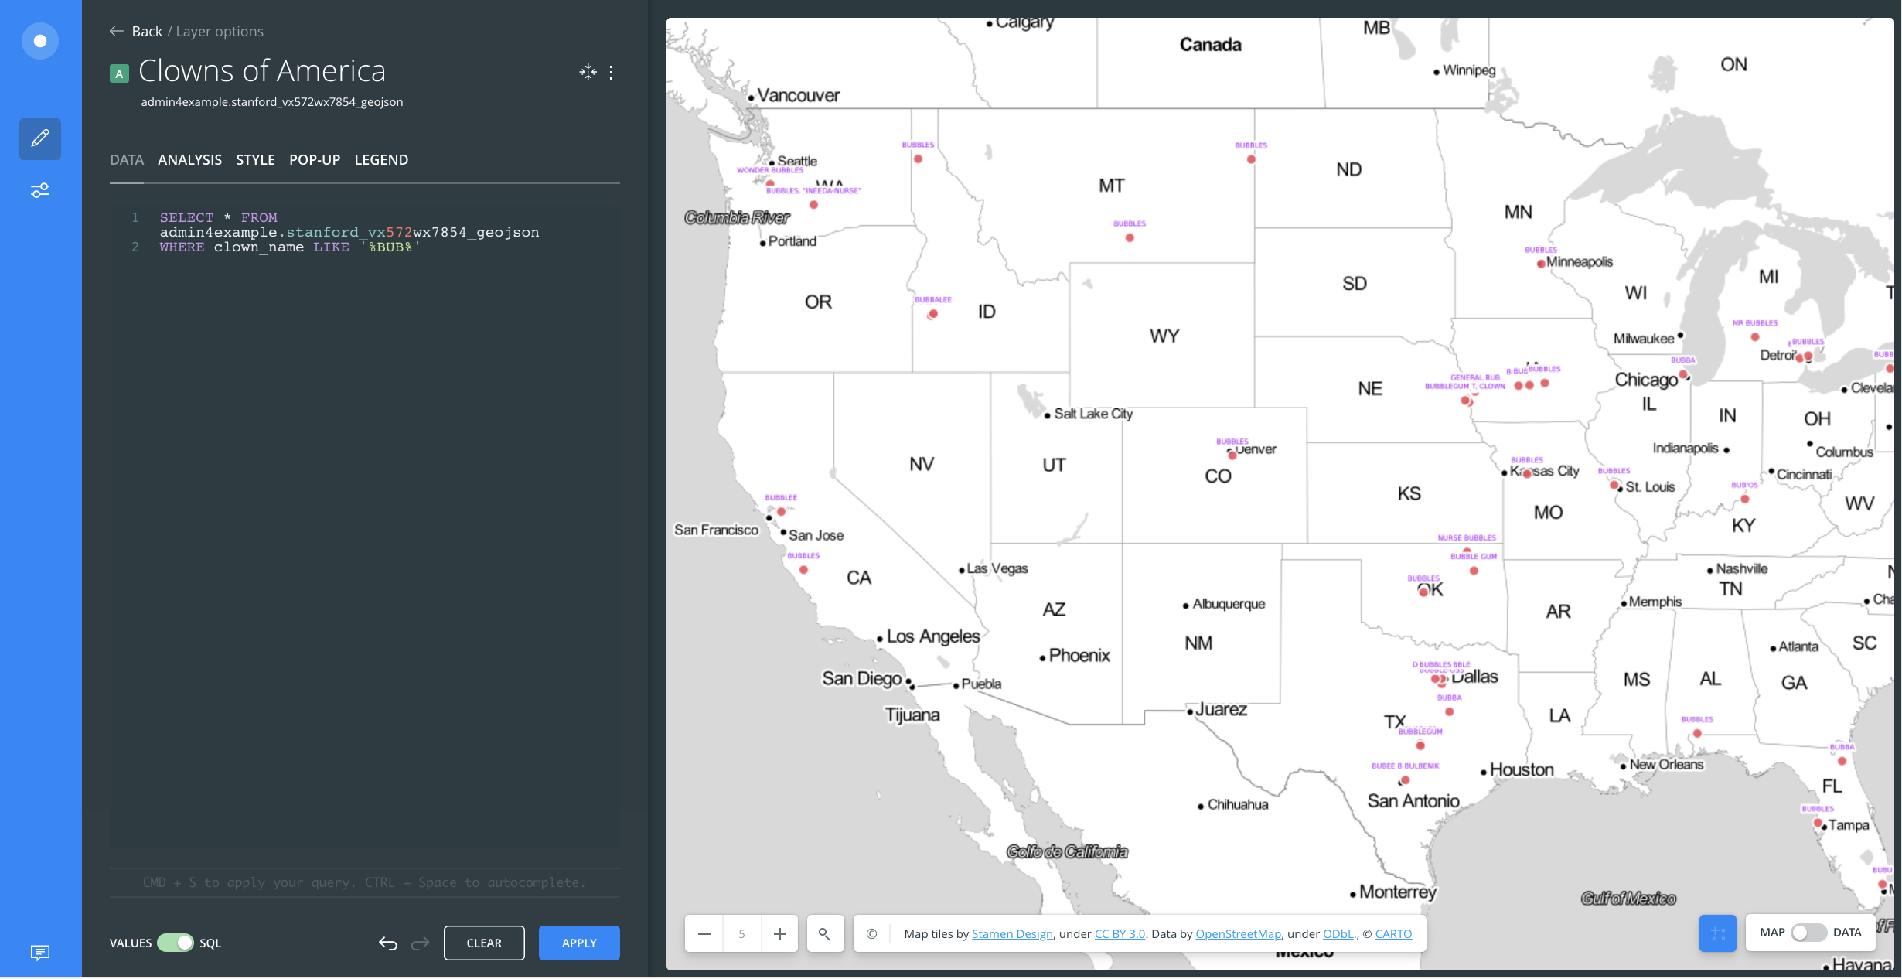Open the settings sliders icon in the sidebar
The image size is (1902, 979).
(x=40, y=190)
